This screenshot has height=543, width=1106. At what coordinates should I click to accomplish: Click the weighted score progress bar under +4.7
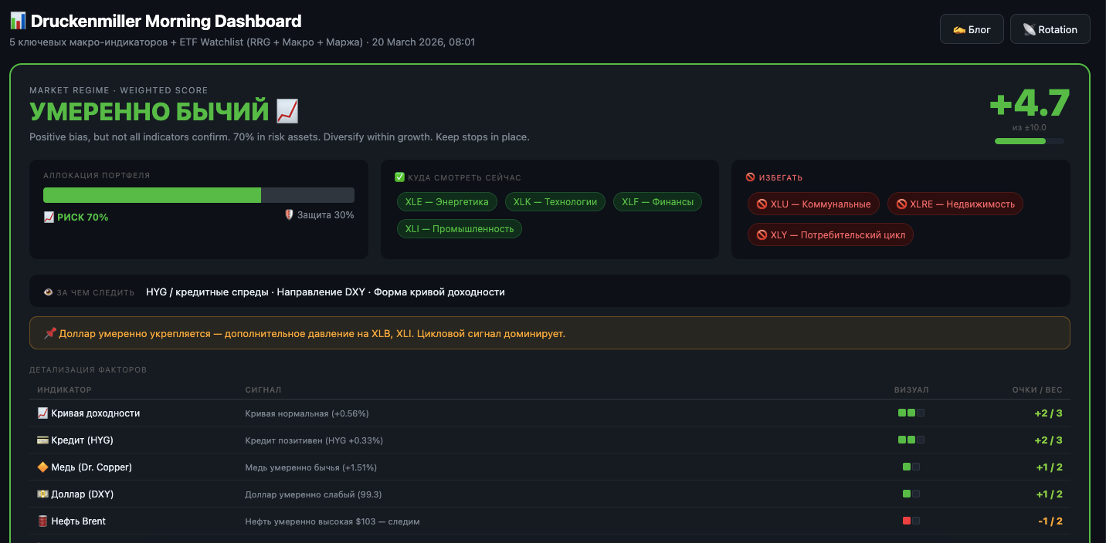point(1030,141)
